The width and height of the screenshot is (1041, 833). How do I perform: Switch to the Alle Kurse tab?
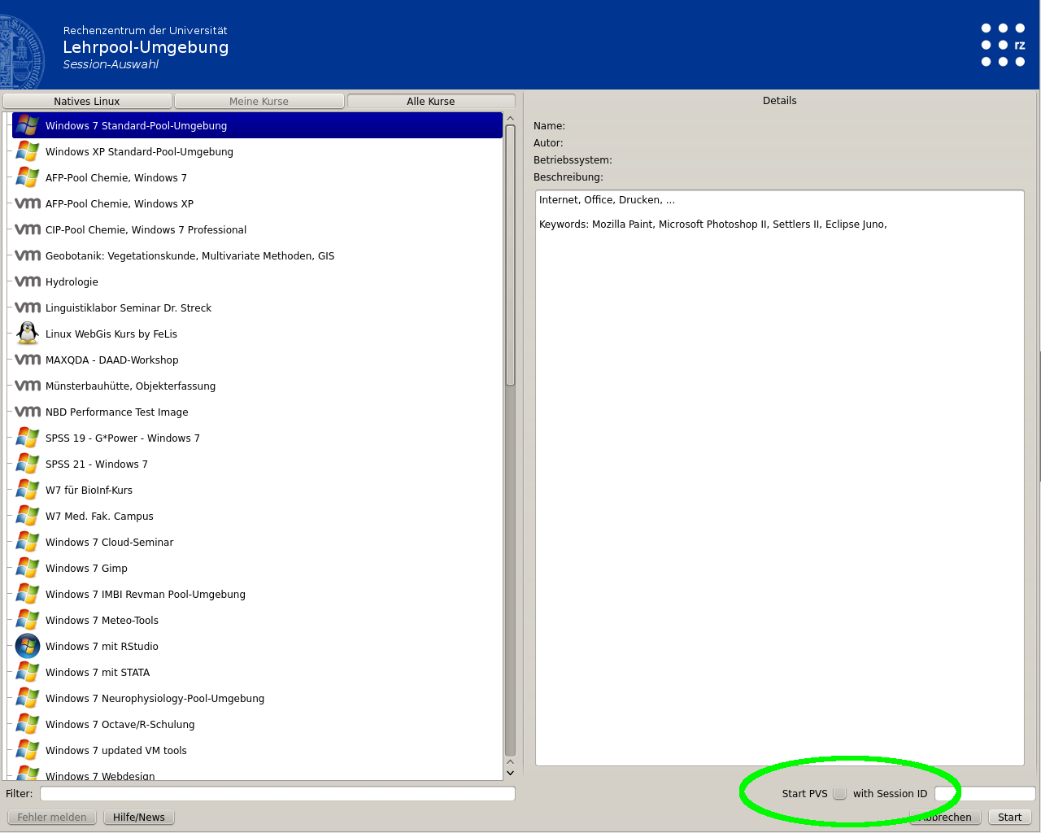click(x=431, y=102)
